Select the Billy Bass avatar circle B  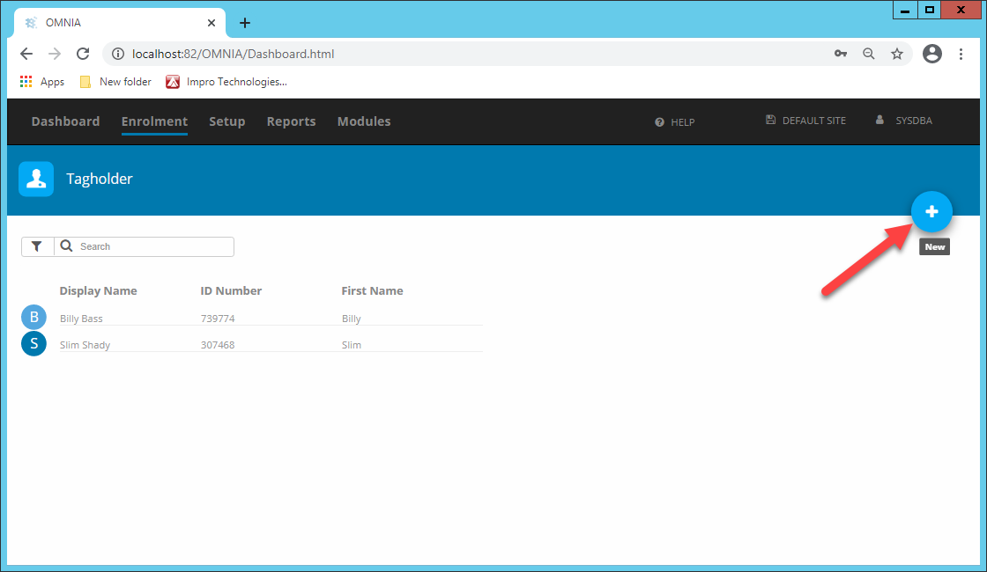point(34,317)
